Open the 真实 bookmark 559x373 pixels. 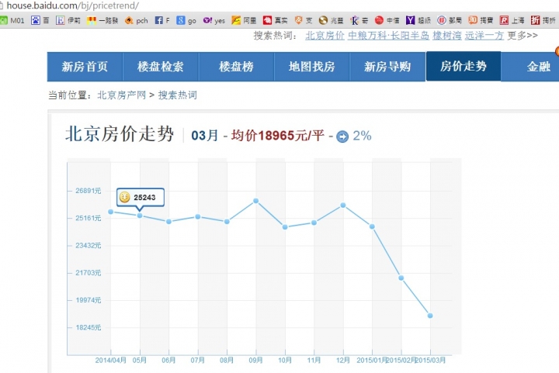tap(275, 20)
